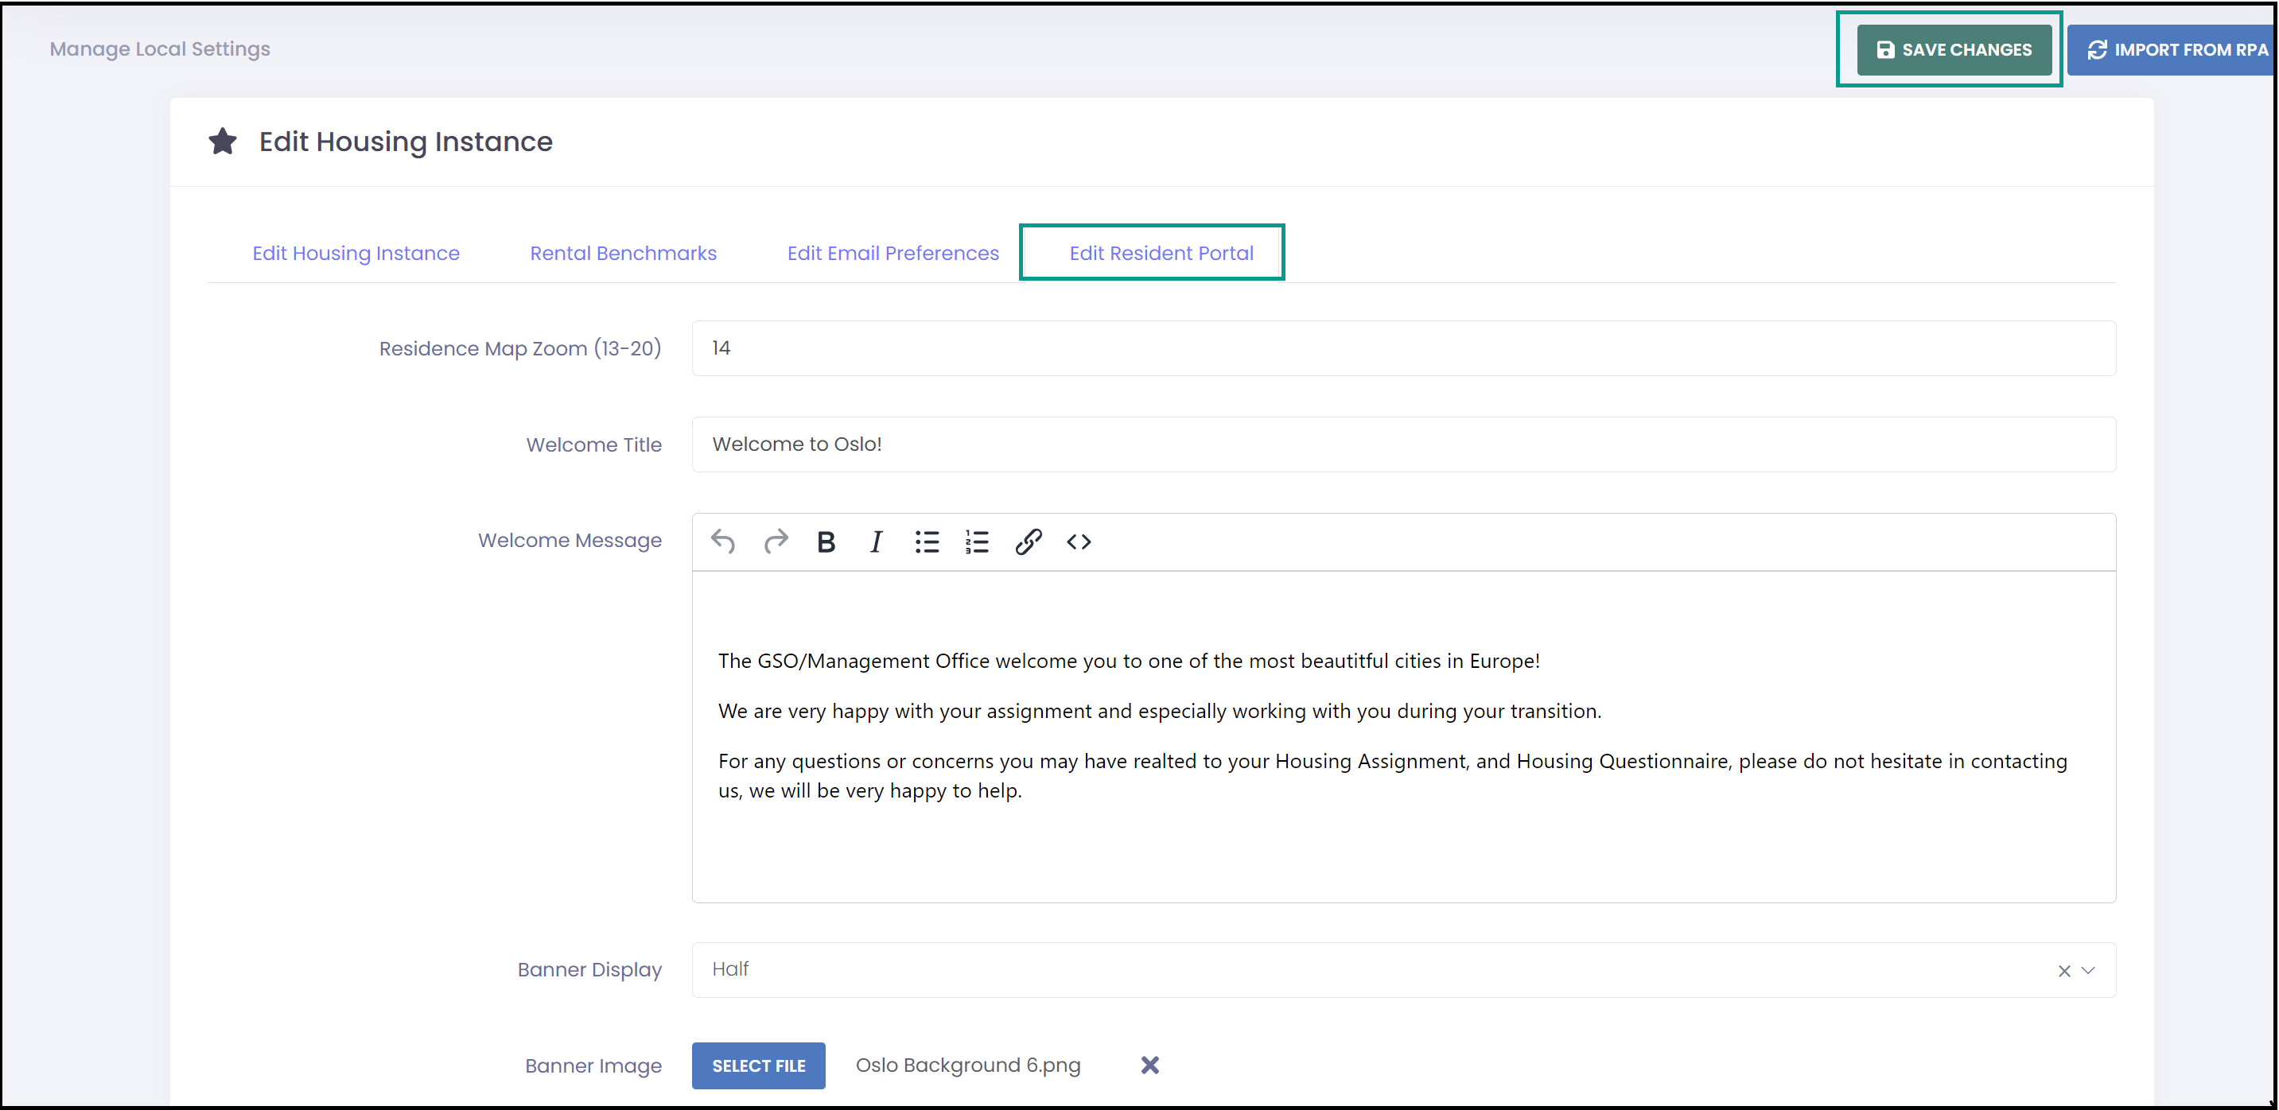Click the Residence Map Zoom (13-20) label
2279x1110 pixels.
520,348
